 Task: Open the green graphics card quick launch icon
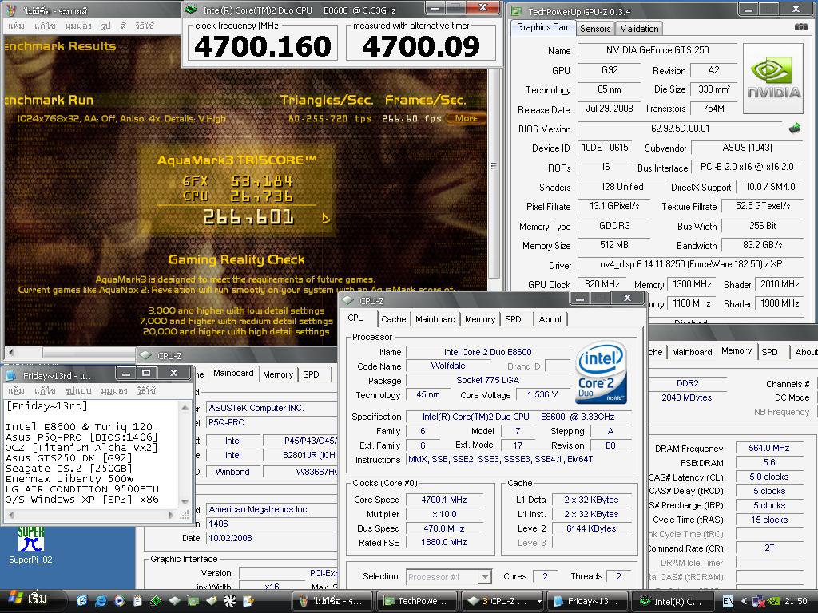(x=193, y=601)
